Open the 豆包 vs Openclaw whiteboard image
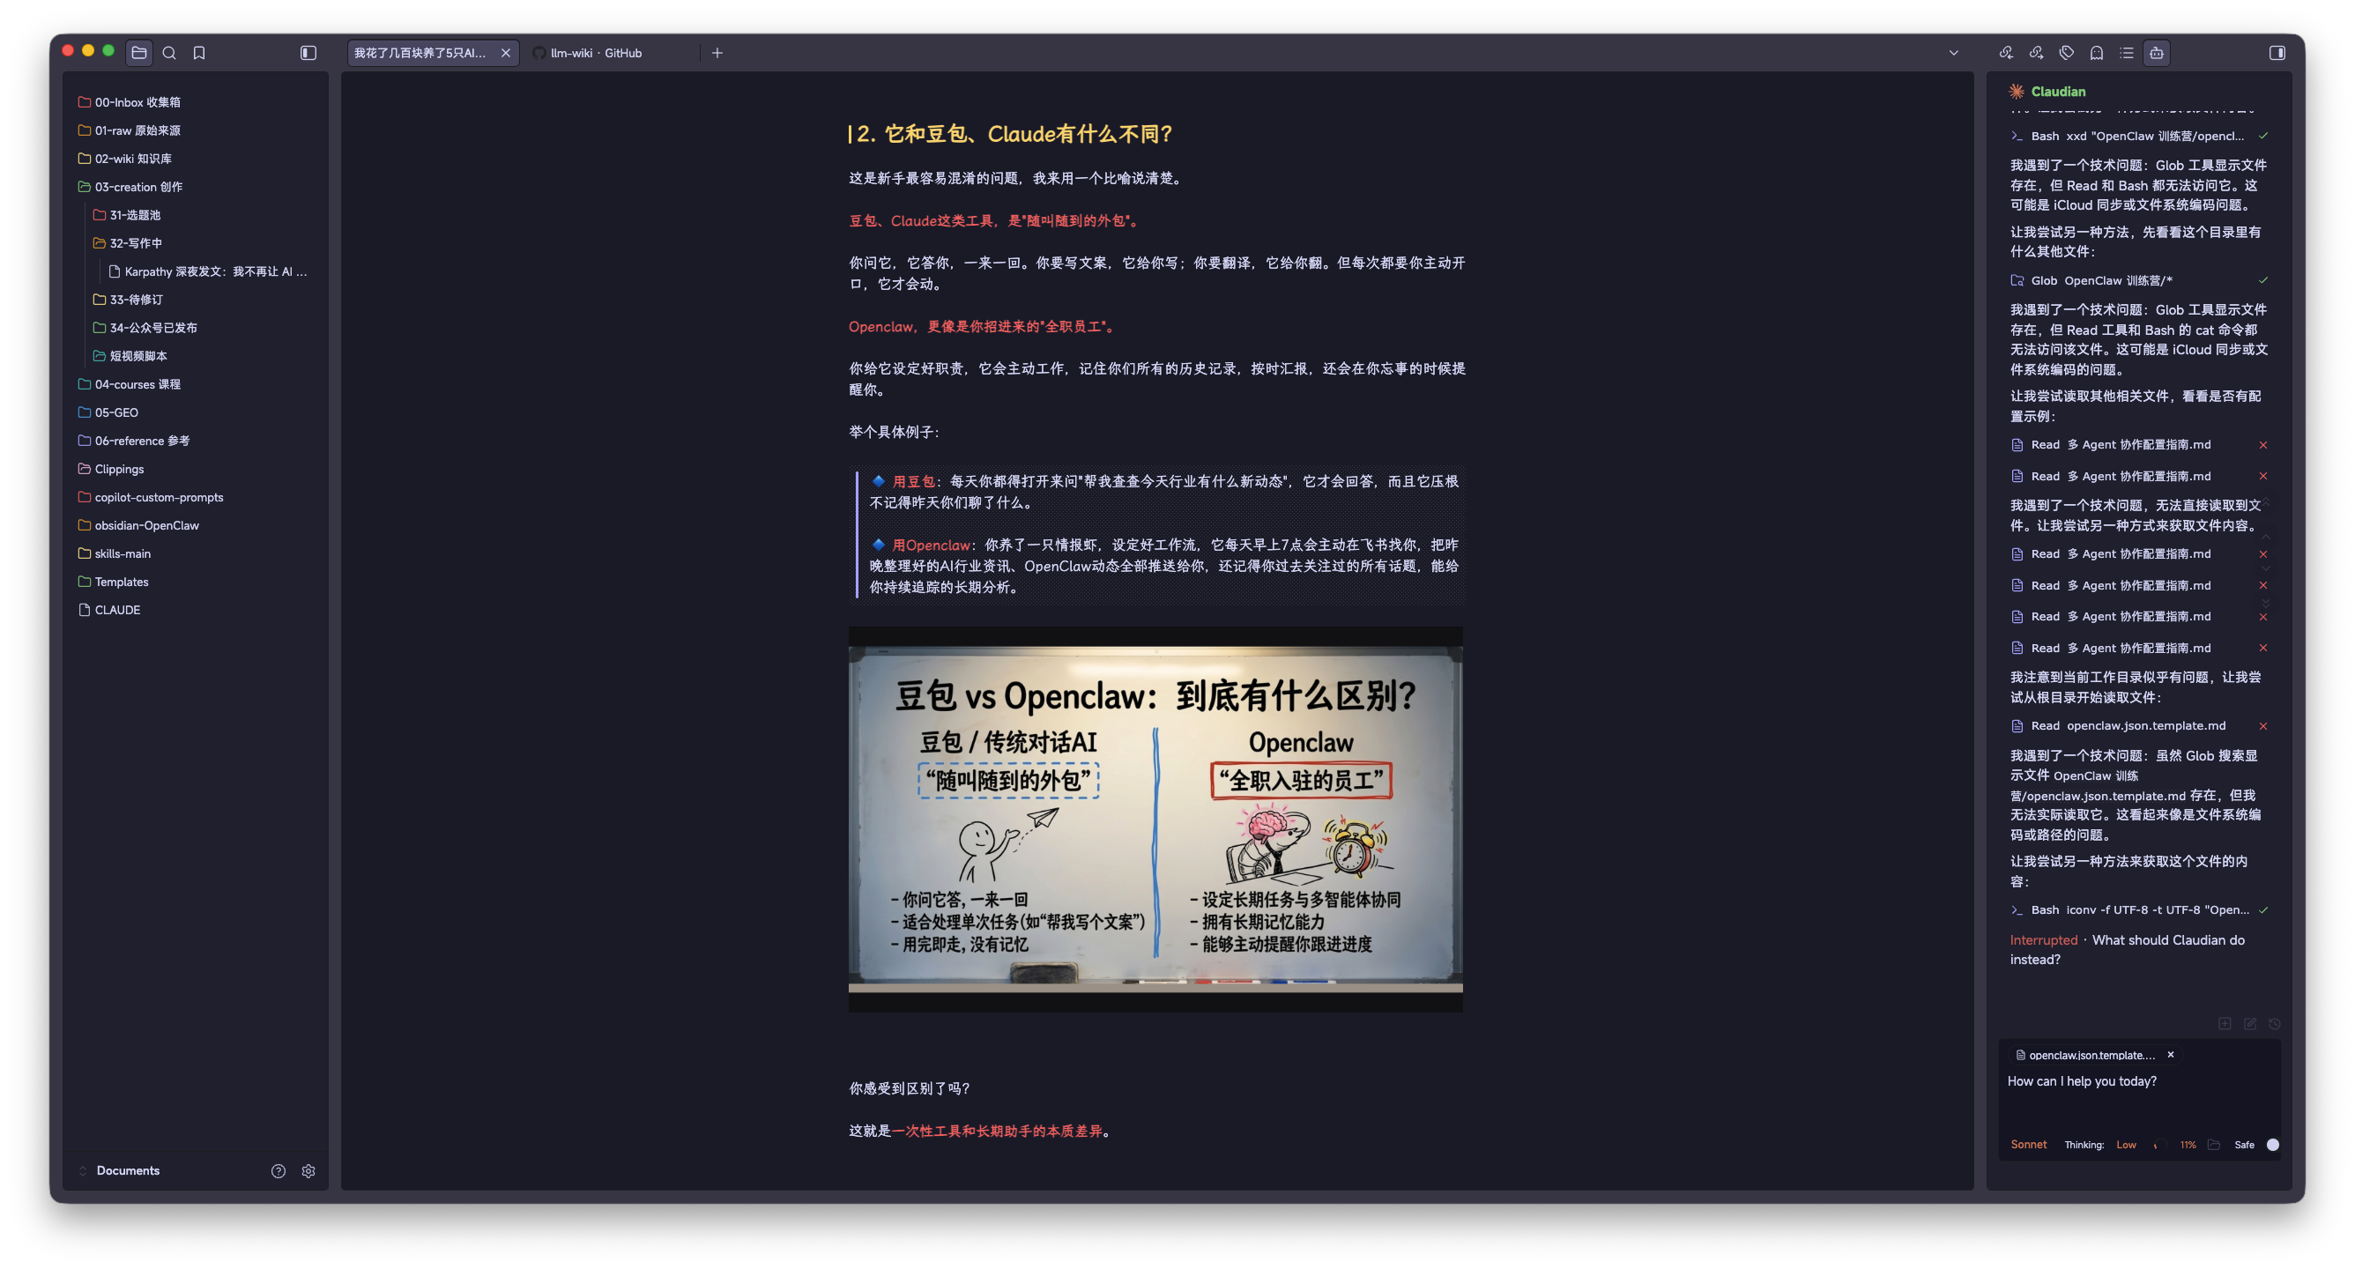The image size is (2355, 1269). (x=1155, y=820)
